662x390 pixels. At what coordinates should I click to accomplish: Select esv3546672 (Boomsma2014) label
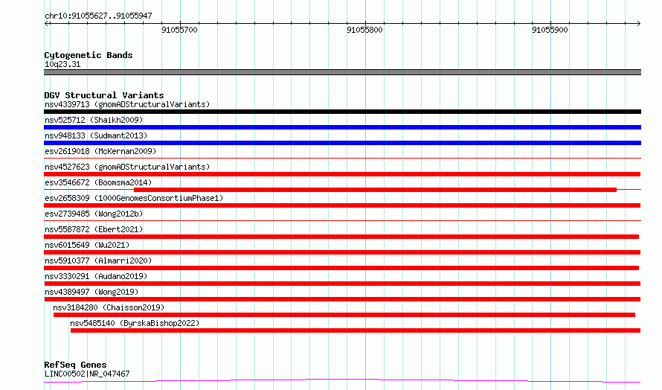point(98,182)
